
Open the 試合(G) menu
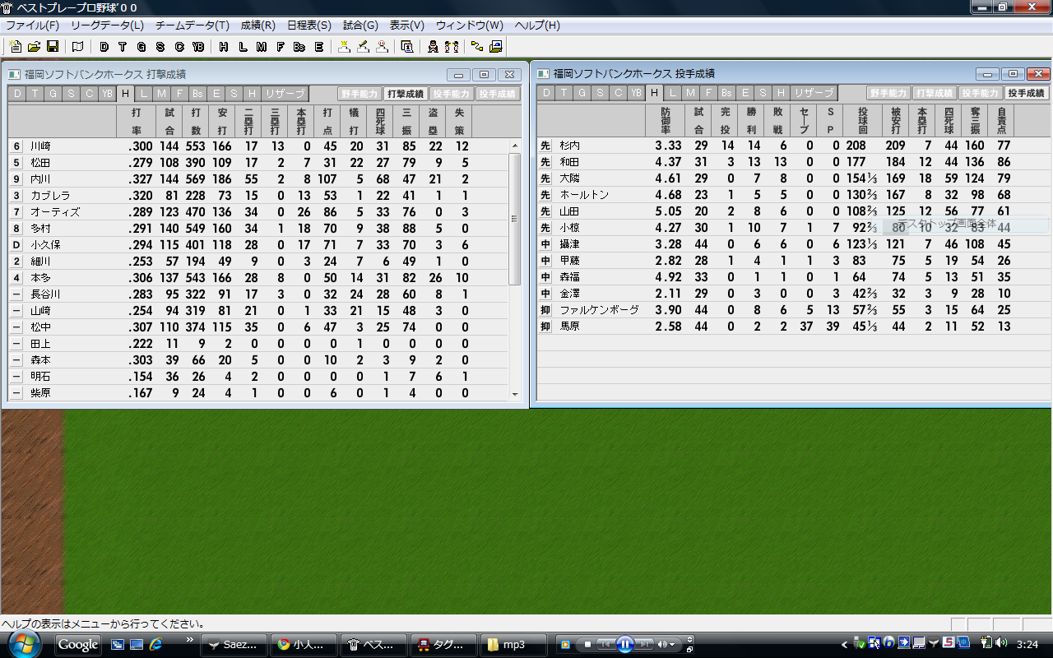[x=360, y=25]
